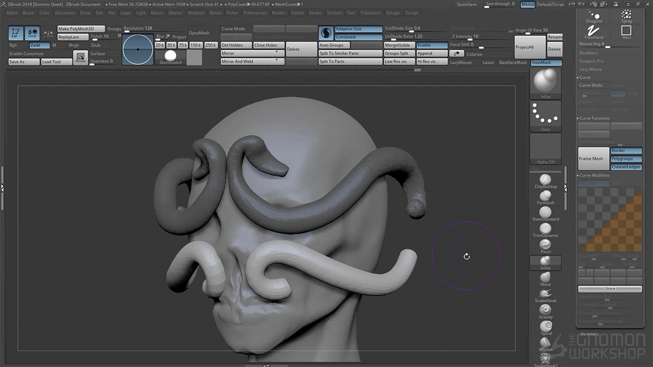The height and width of the screenshot is (367, 653).
Task: Toggle the Zadd mode
Action: click(38, 45)
